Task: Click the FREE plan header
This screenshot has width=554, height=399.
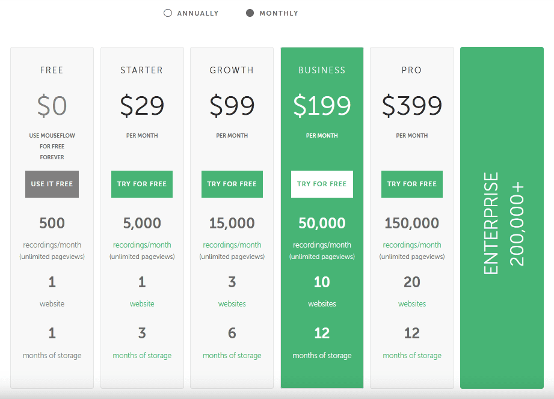Action: (x=52, y=70)
